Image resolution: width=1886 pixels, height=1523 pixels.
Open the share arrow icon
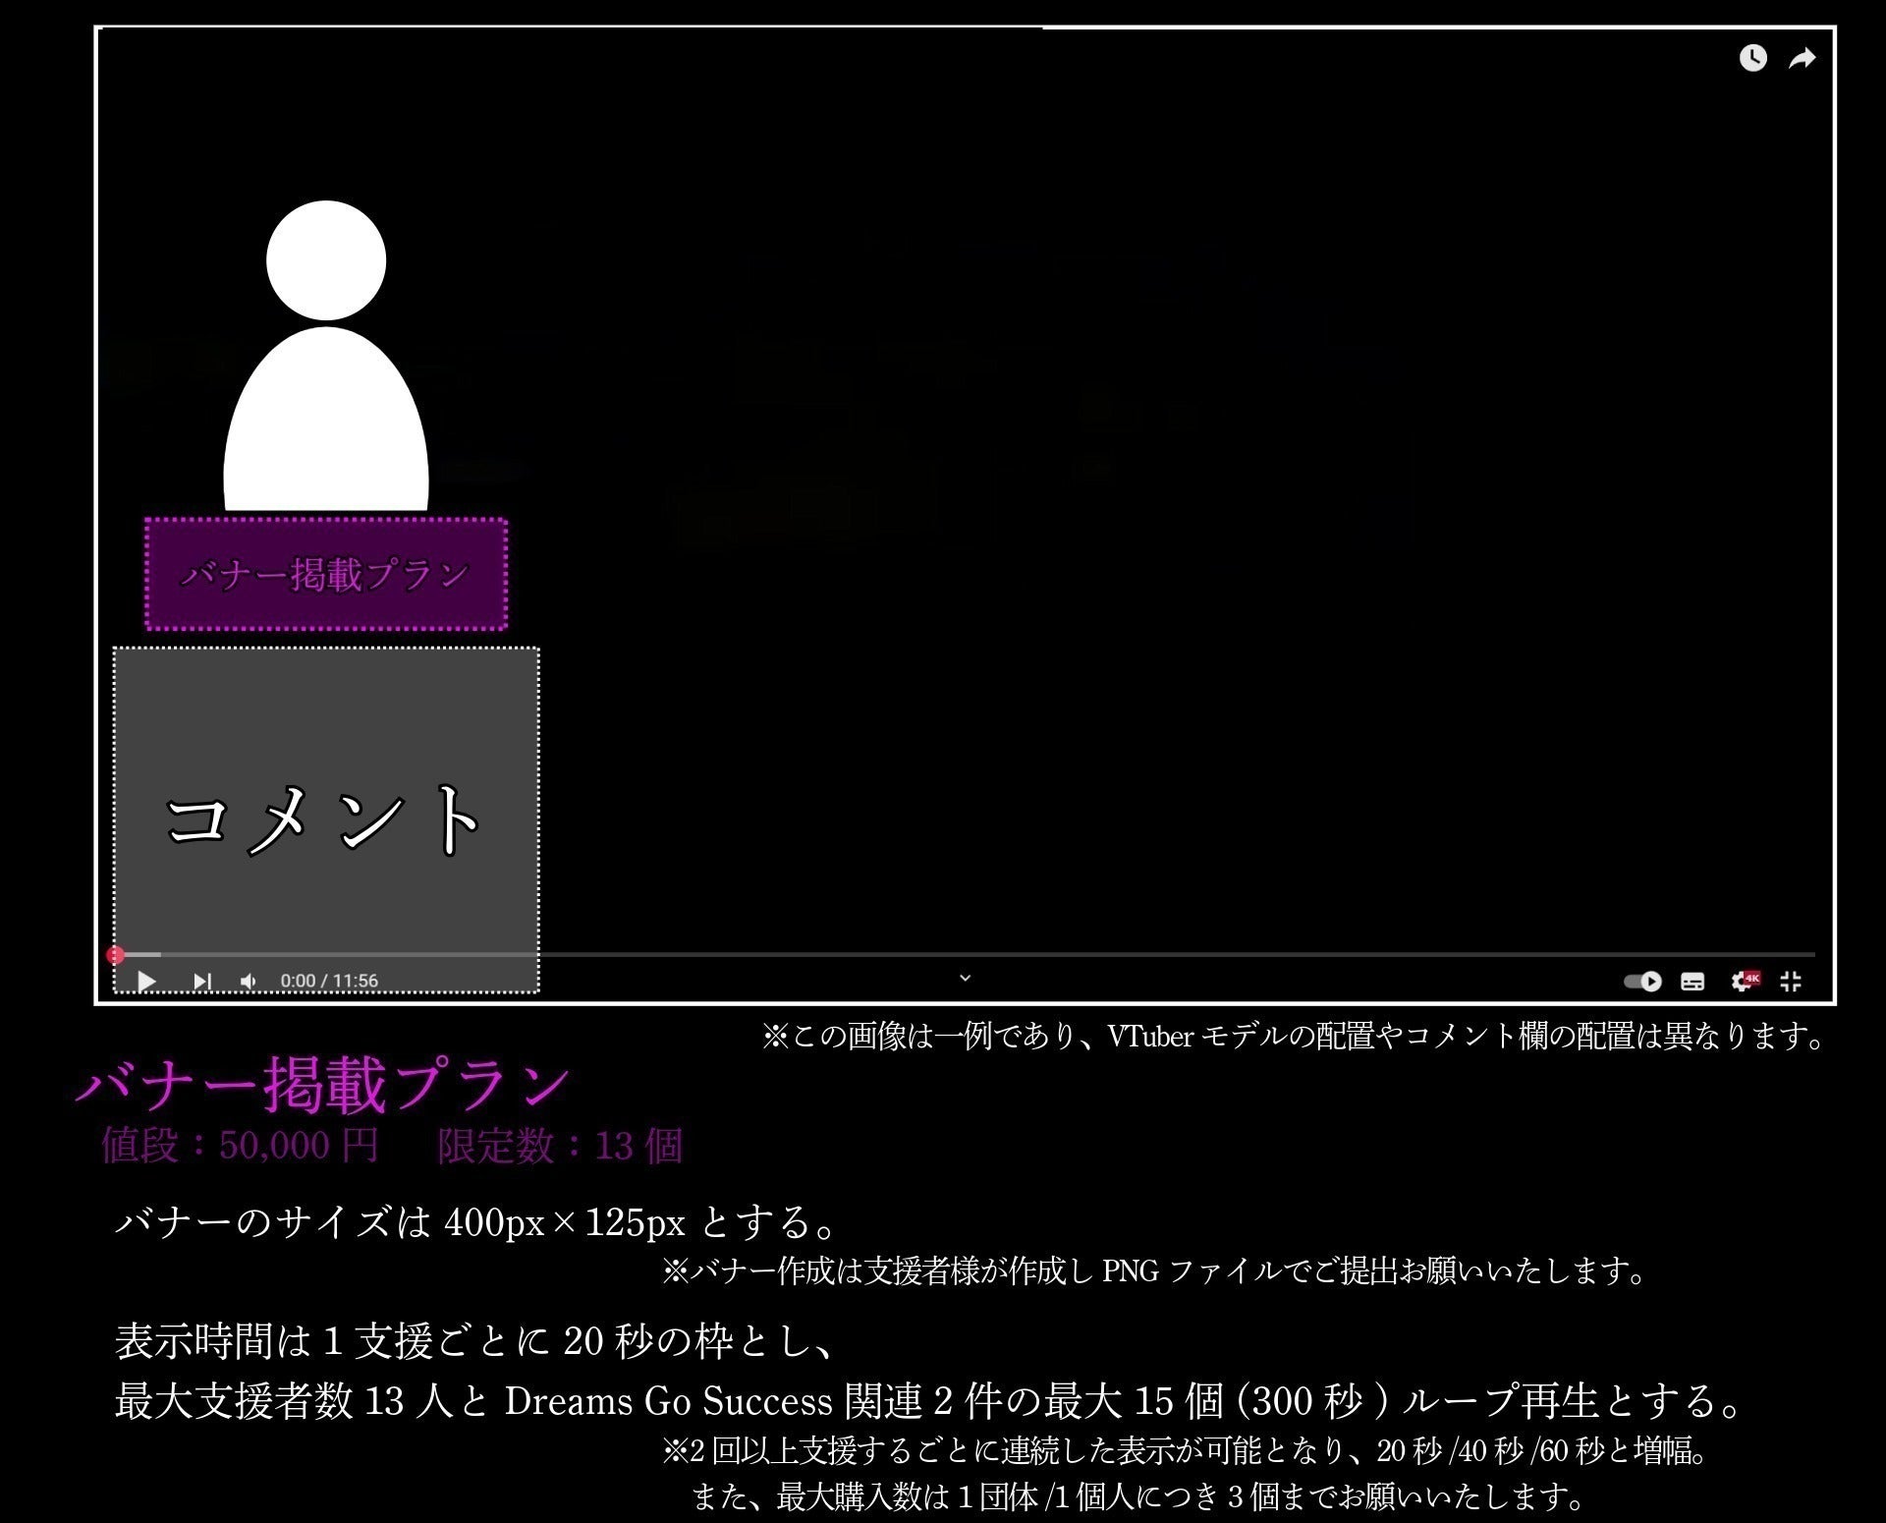1802,59
